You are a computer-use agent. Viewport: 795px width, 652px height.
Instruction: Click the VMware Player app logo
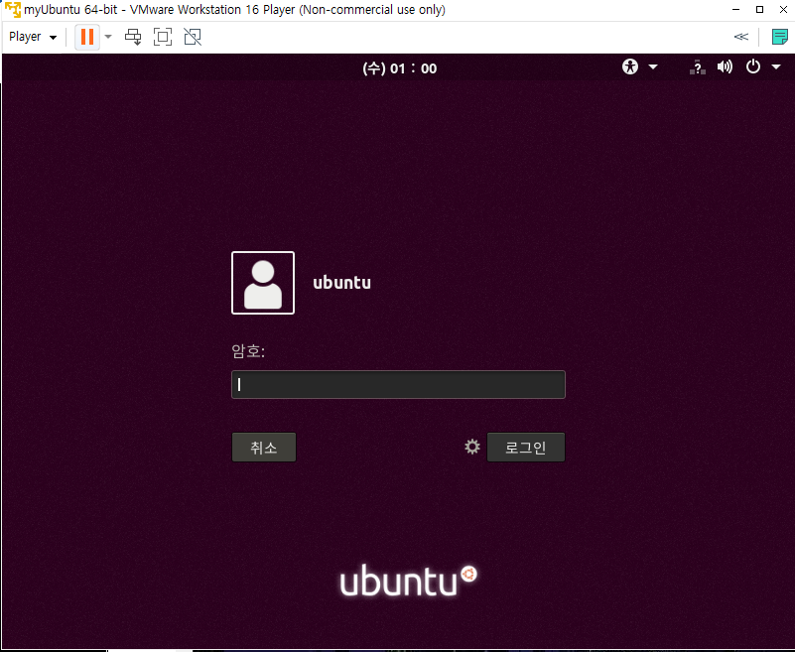coord(13,10)
